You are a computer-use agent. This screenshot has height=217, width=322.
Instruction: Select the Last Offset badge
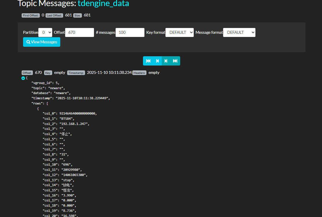click(x=54, y=15)
